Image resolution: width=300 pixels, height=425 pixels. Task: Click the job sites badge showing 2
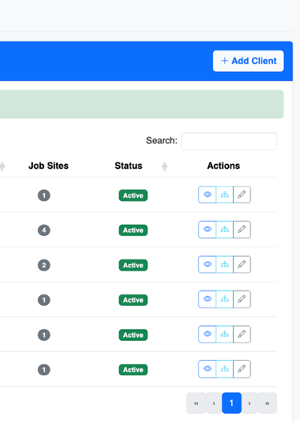(x=44, y=266)
